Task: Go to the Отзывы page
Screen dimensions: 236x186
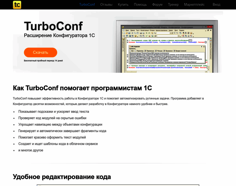Action: pyautogui.click(x=106, y=5)
